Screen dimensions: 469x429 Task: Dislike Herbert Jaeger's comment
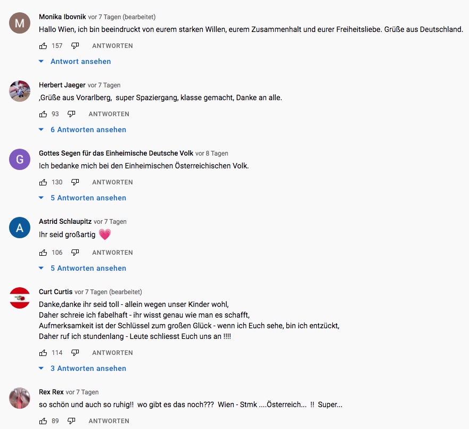coord(71,114)
